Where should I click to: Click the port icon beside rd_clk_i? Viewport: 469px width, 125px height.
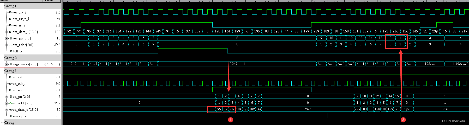pyautogui.click(x=11, y=84)
